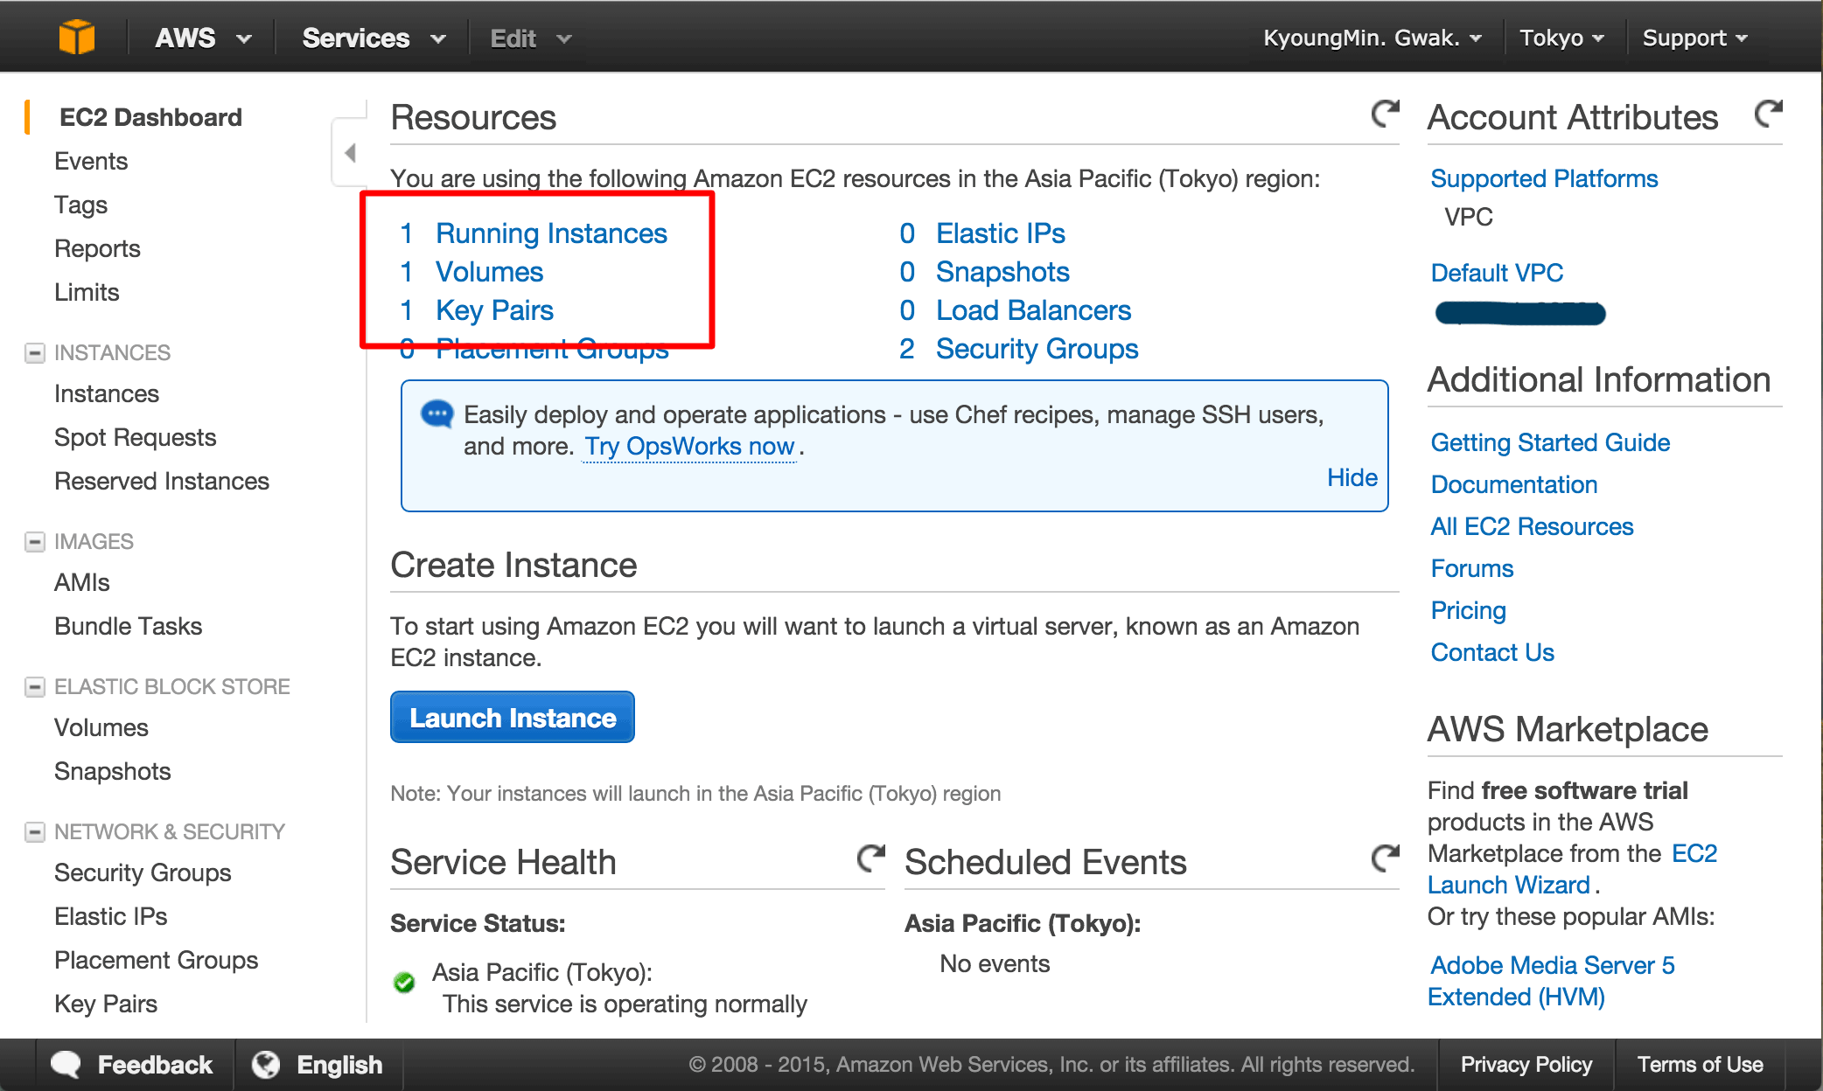Open Tags in the sidebar

pos(80,205)
